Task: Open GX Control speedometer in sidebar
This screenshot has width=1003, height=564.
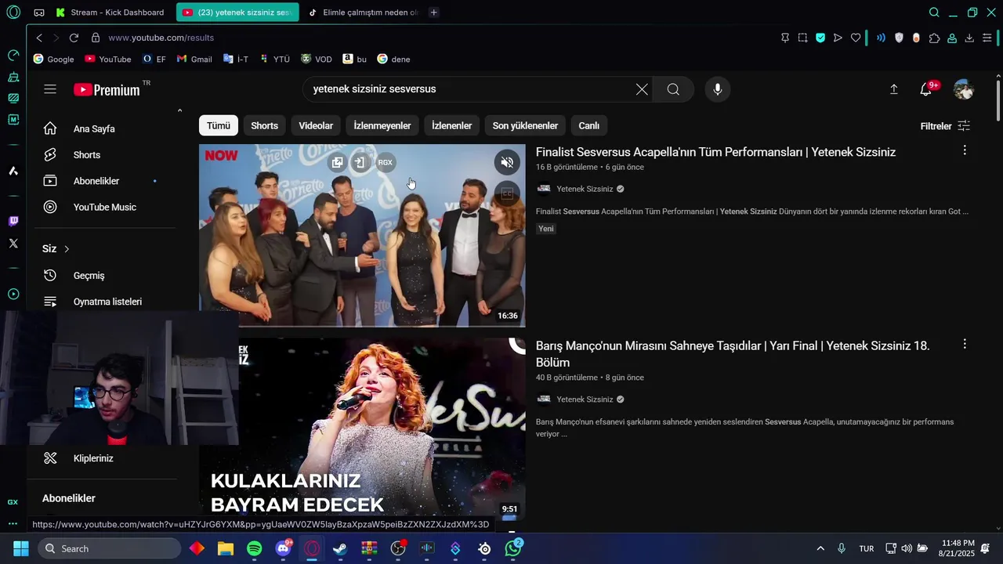Action: (x=13, y=56)
